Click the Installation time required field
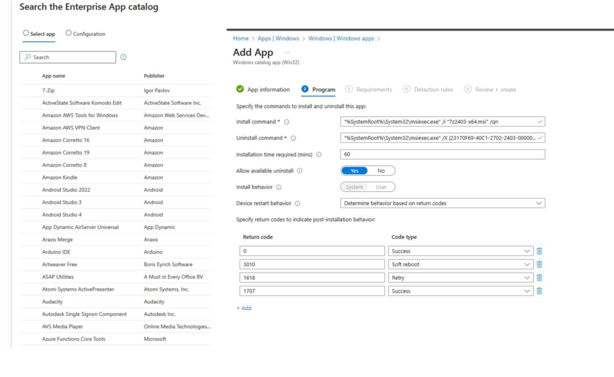The image size is (614, 377). [x=443, y=154]
